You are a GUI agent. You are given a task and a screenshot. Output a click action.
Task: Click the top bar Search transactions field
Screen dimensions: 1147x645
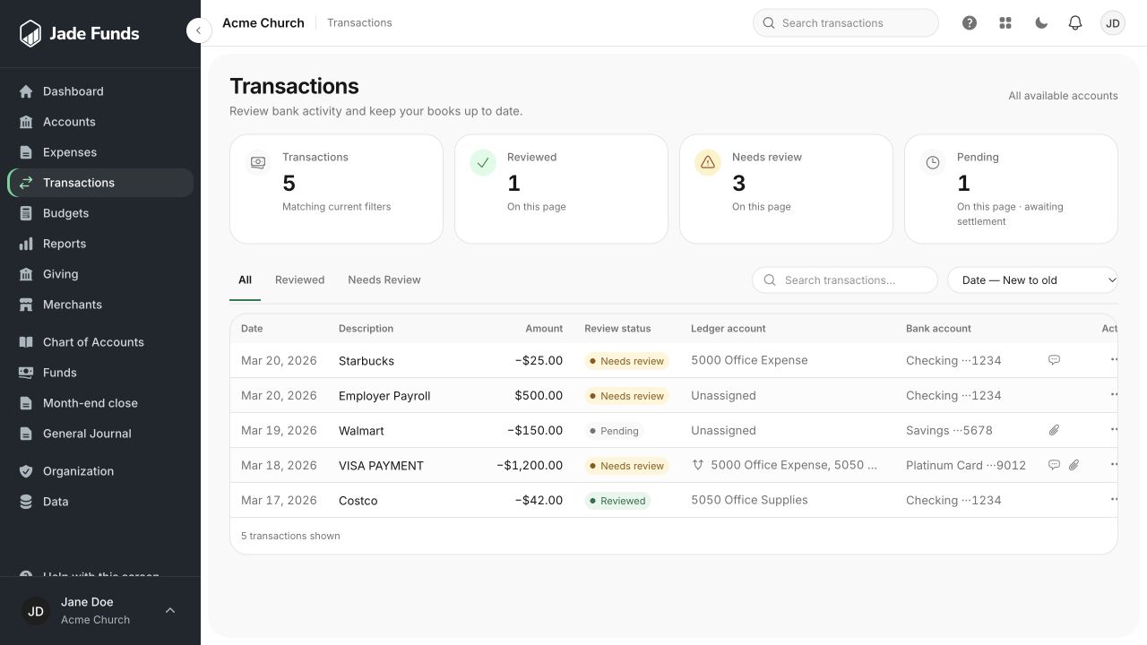click(x=846, y=23)
